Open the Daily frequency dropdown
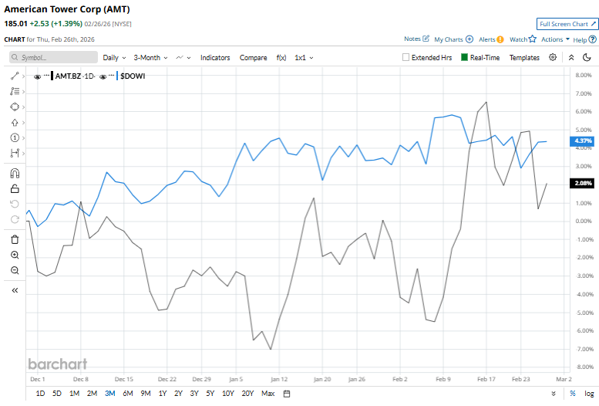Image resolution: width=599 pixels, height=406 pixels. pos(114,57)
